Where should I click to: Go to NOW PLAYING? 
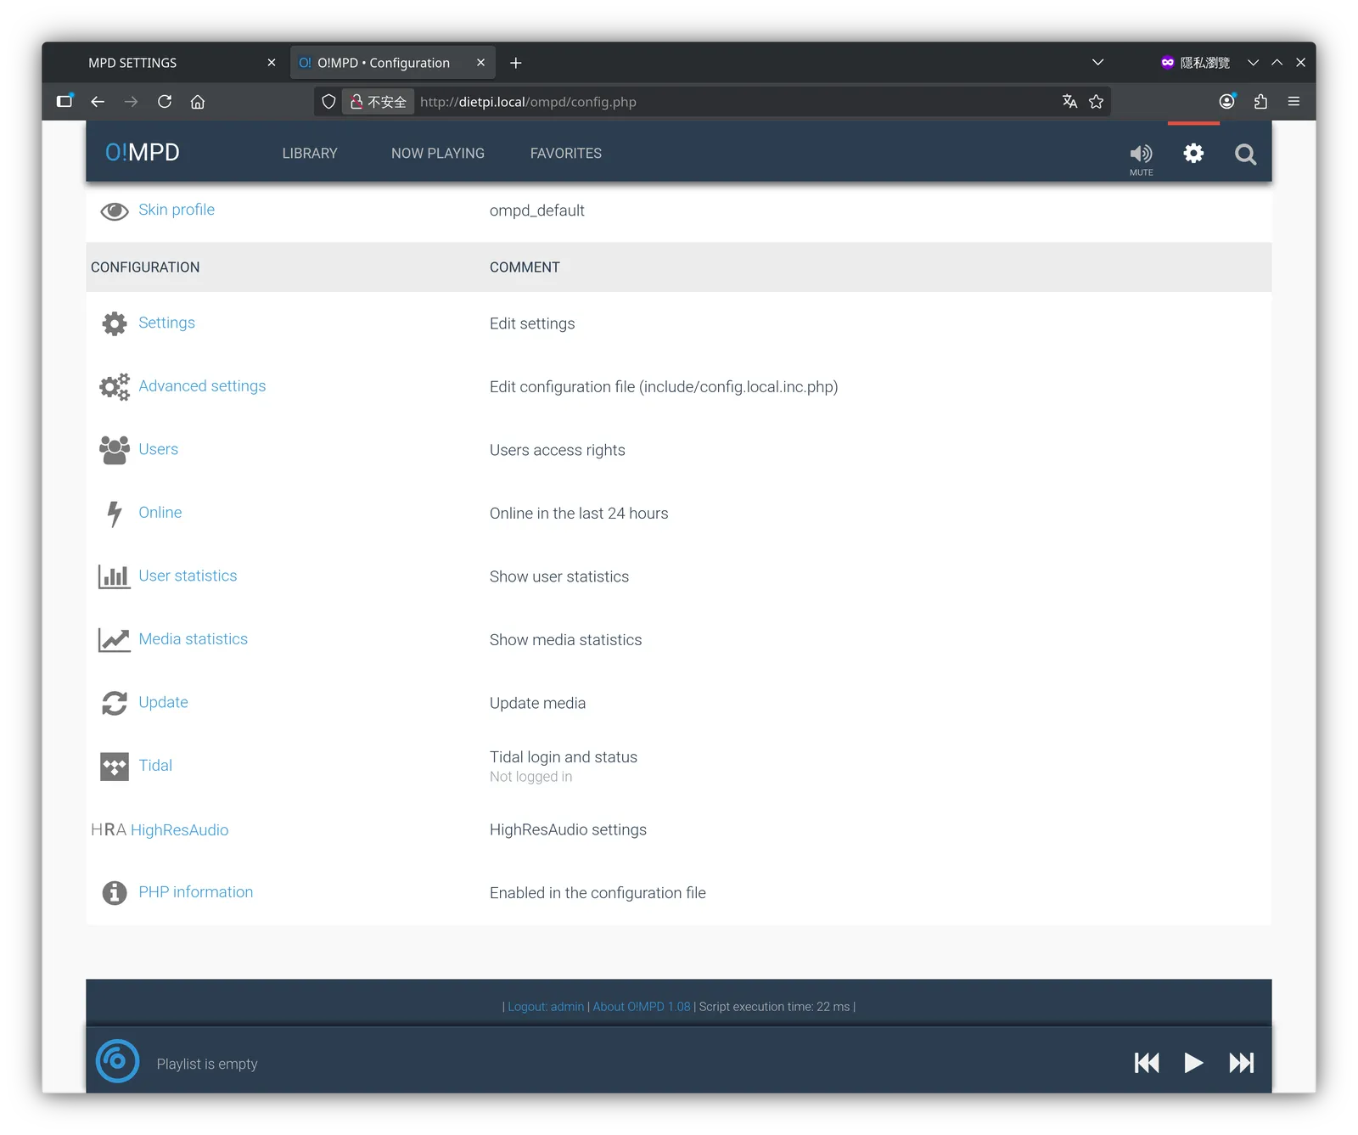pyautogui.click(x=438, y=154)
